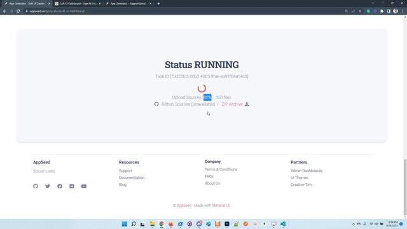Open the About Us link

tap(212, 183)
